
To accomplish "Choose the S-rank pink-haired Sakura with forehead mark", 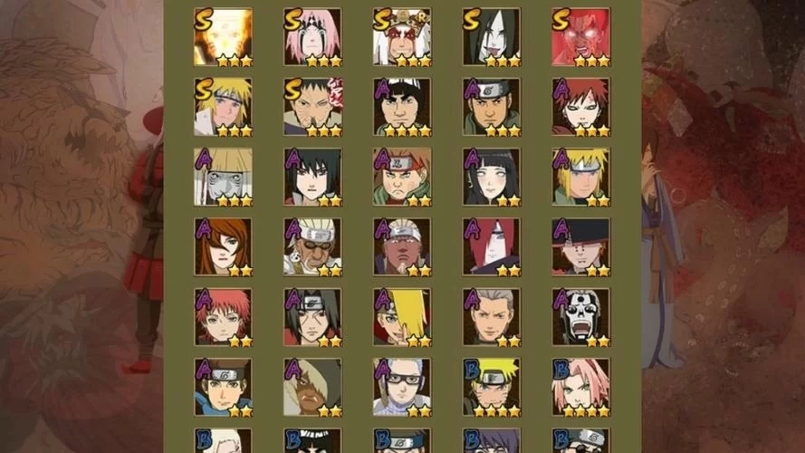I will (312, 37).
